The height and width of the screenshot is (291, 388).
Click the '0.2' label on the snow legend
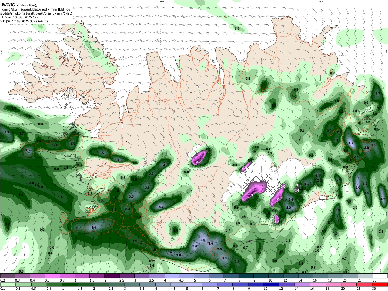[2, 280]
